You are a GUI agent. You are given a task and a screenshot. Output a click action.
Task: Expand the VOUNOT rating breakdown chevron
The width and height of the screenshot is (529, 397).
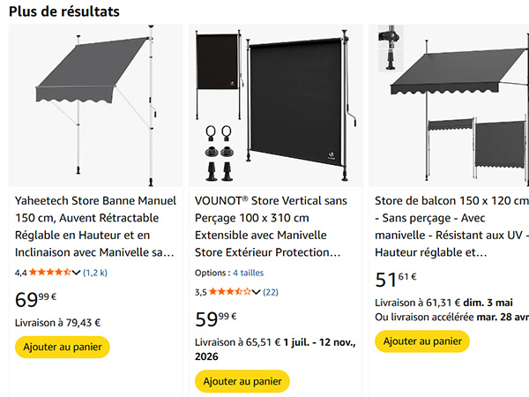click(x=257, y=291)
